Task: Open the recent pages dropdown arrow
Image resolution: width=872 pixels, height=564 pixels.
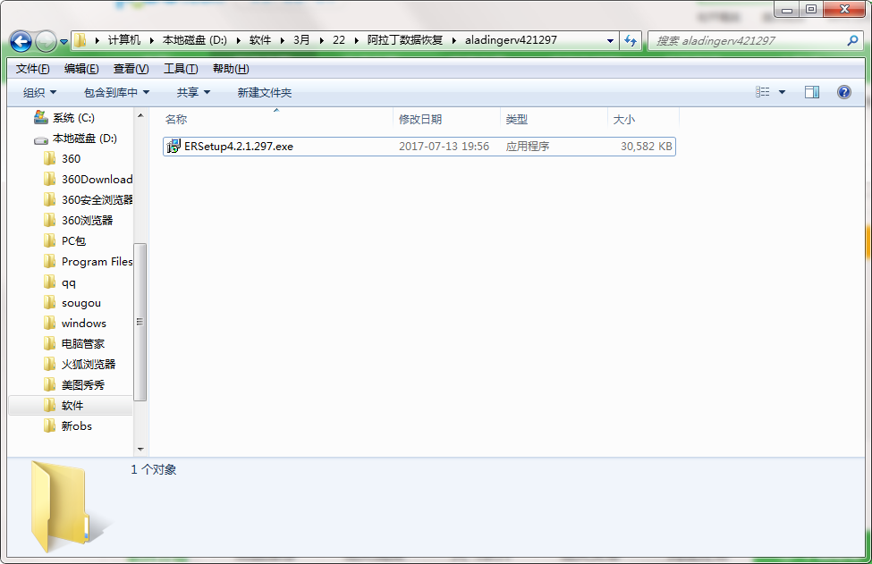Action: (63, 42)
